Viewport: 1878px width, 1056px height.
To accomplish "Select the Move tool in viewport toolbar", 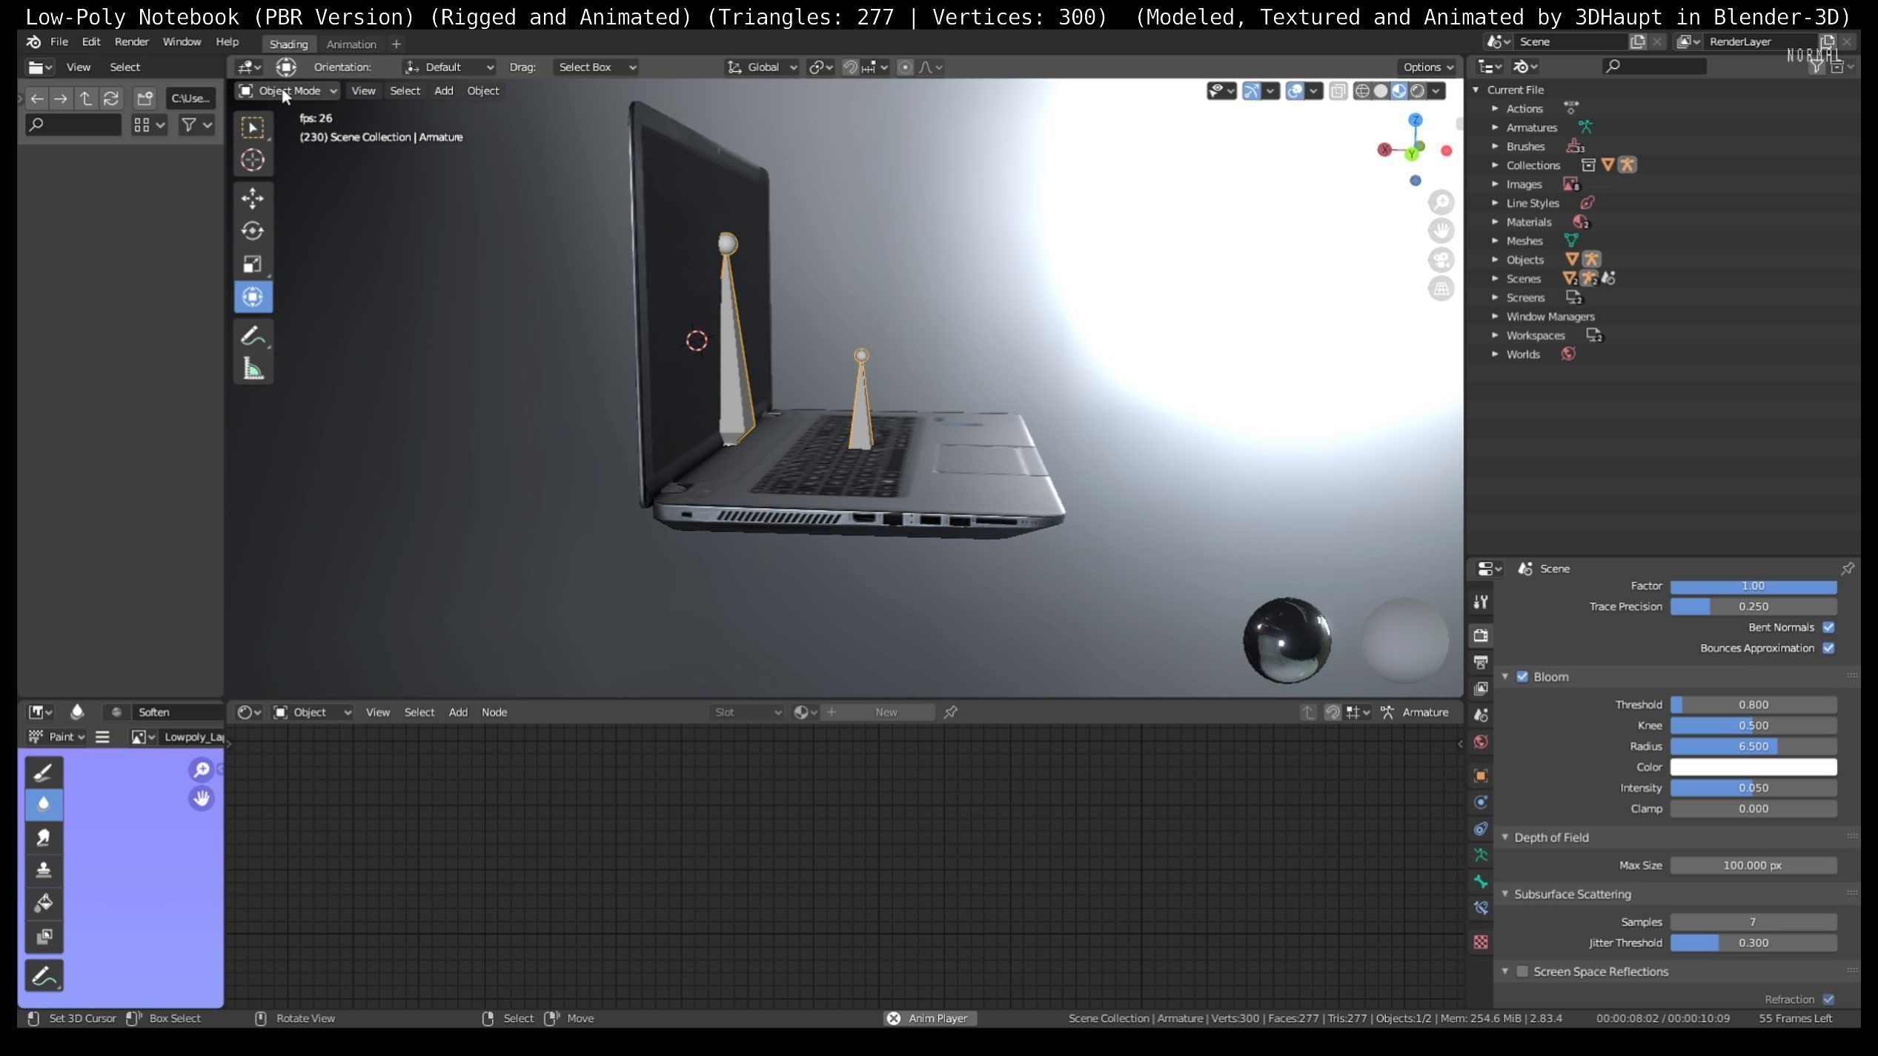I will (x=253, y=198).
